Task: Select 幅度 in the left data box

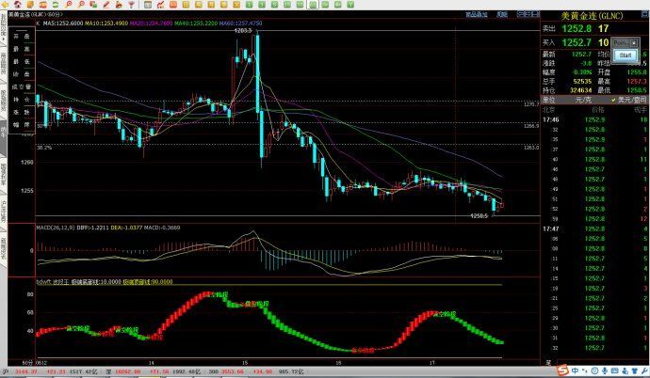Action: pyautogui.click(x=22, y=124)
